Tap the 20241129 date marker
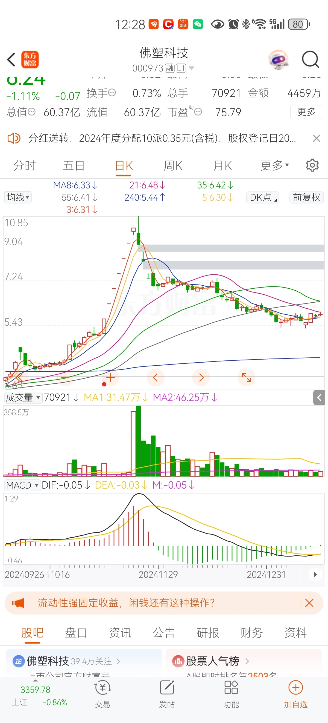 point(158,575)
